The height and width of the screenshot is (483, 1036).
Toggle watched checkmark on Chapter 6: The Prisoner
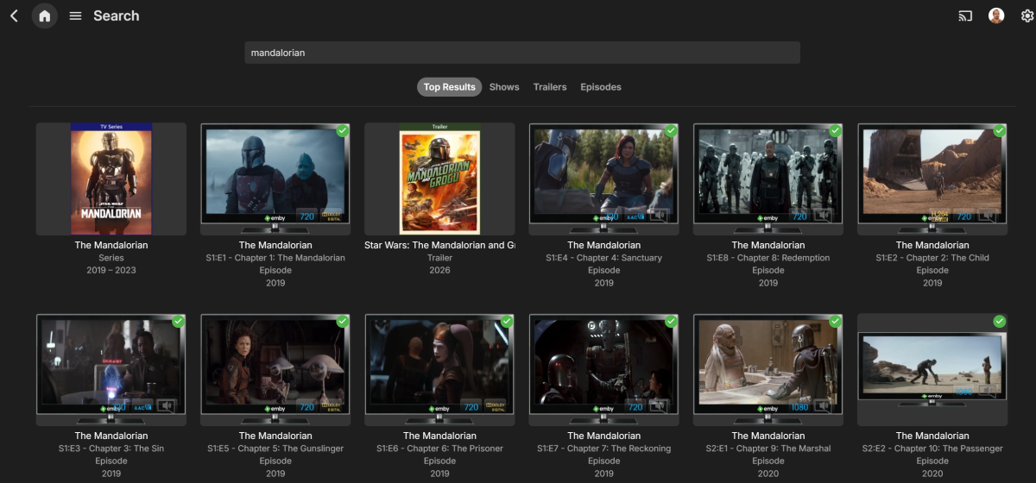(x=507, y=322)
